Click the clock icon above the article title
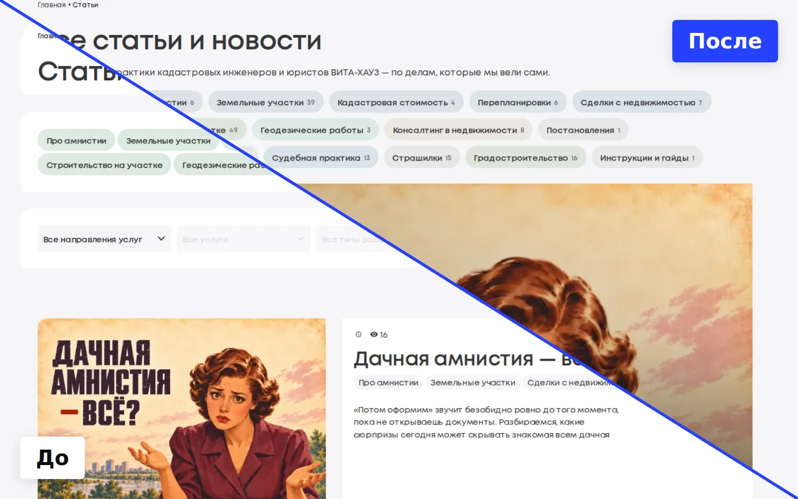 click(358, 334)
